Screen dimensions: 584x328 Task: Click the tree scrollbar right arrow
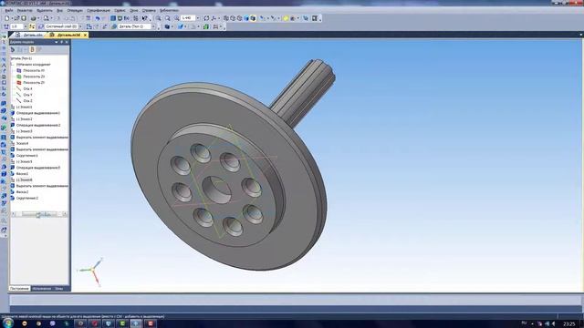tap(65, 214)
